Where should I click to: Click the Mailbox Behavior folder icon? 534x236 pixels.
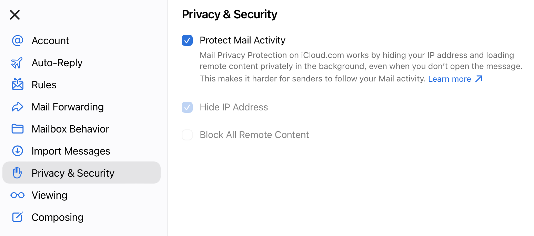click(x=17, y=129)
